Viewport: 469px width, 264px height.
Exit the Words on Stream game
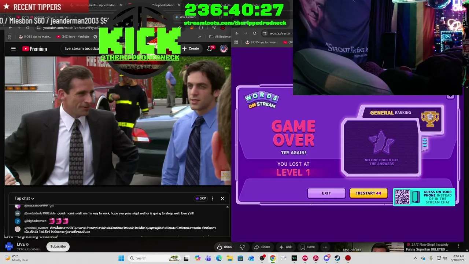(x=326, y=193)
